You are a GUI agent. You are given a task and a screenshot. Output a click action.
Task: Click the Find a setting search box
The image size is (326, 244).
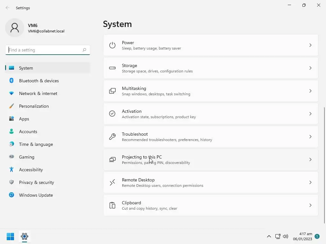[x=44, y=50]
